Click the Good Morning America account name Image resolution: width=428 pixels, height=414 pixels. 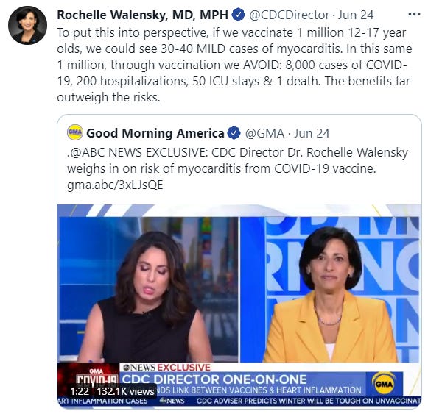click(x=155, y=133)
